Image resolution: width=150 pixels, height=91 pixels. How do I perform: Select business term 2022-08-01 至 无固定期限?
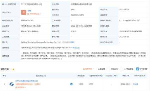tap(81, 26)
